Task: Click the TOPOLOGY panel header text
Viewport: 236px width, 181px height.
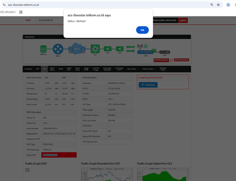Action: [30, 37]
